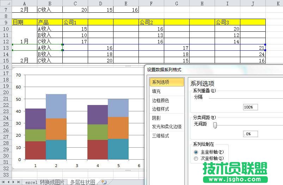Click the 100% series overlap field

tap(250, 107)
